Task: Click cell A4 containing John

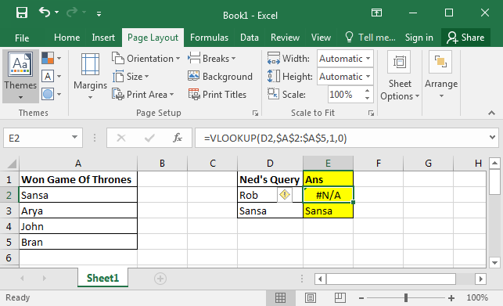Action: tap(78, 226)
